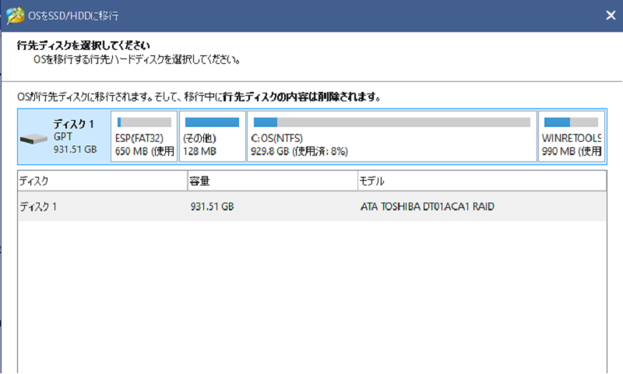Click the wizard icon in the title bar
Viewport: 623px width, 374px height.
tap(15, 16)
